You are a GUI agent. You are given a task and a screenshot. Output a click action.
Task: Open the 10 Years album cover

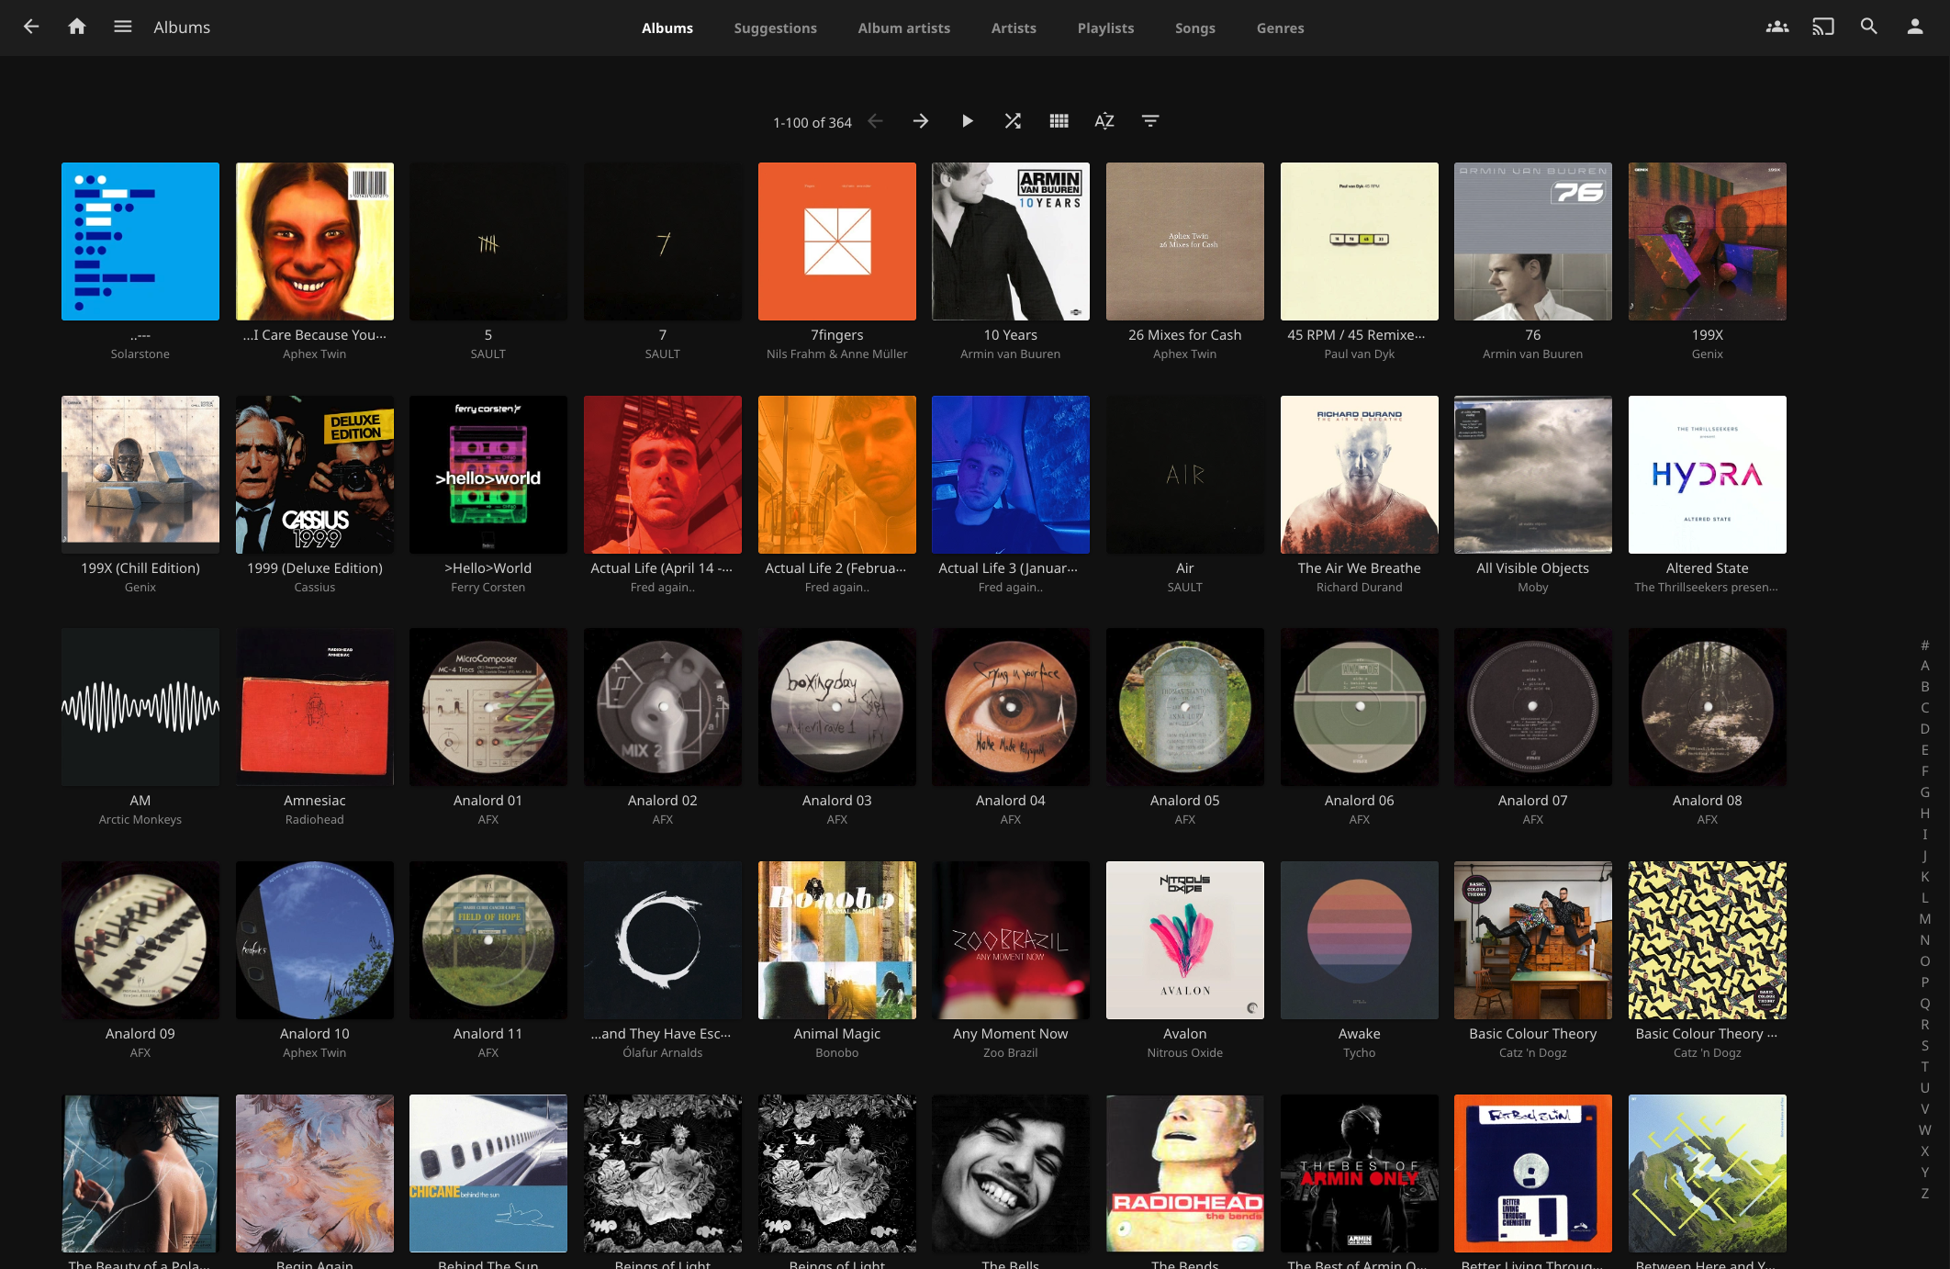coord(1011,241)
